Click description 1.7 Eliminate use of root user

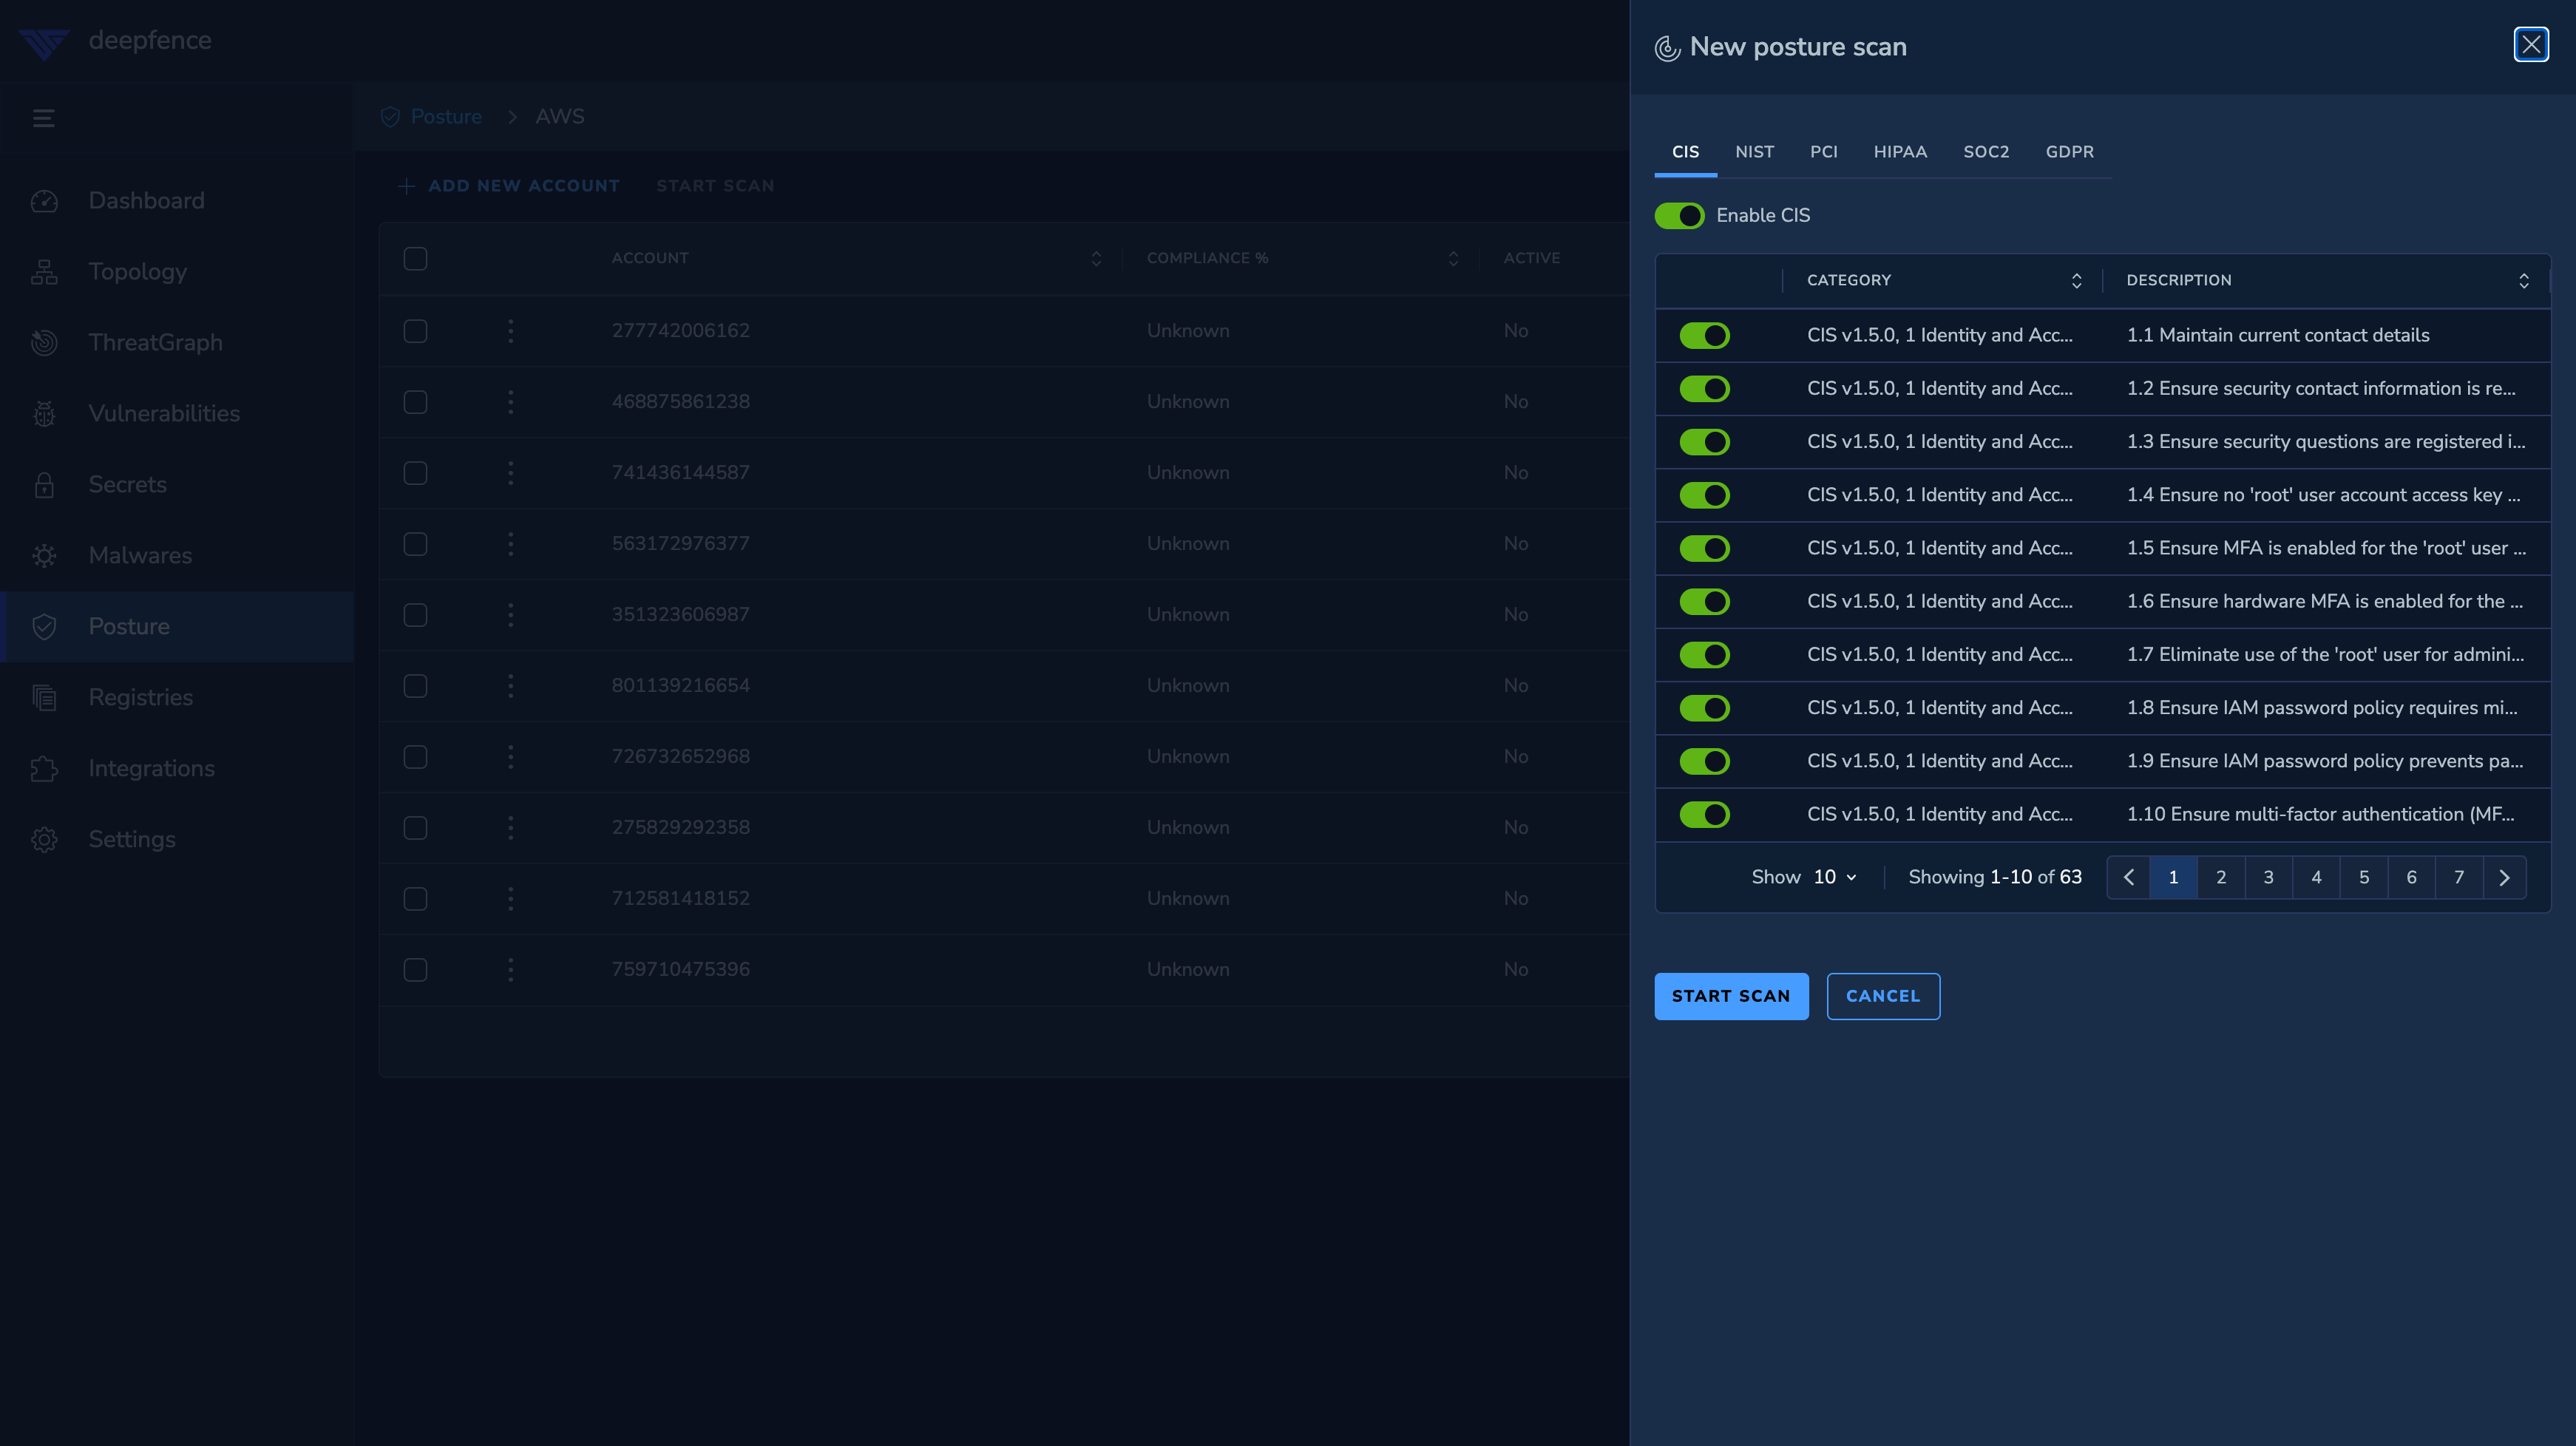tap(2325, 655)
